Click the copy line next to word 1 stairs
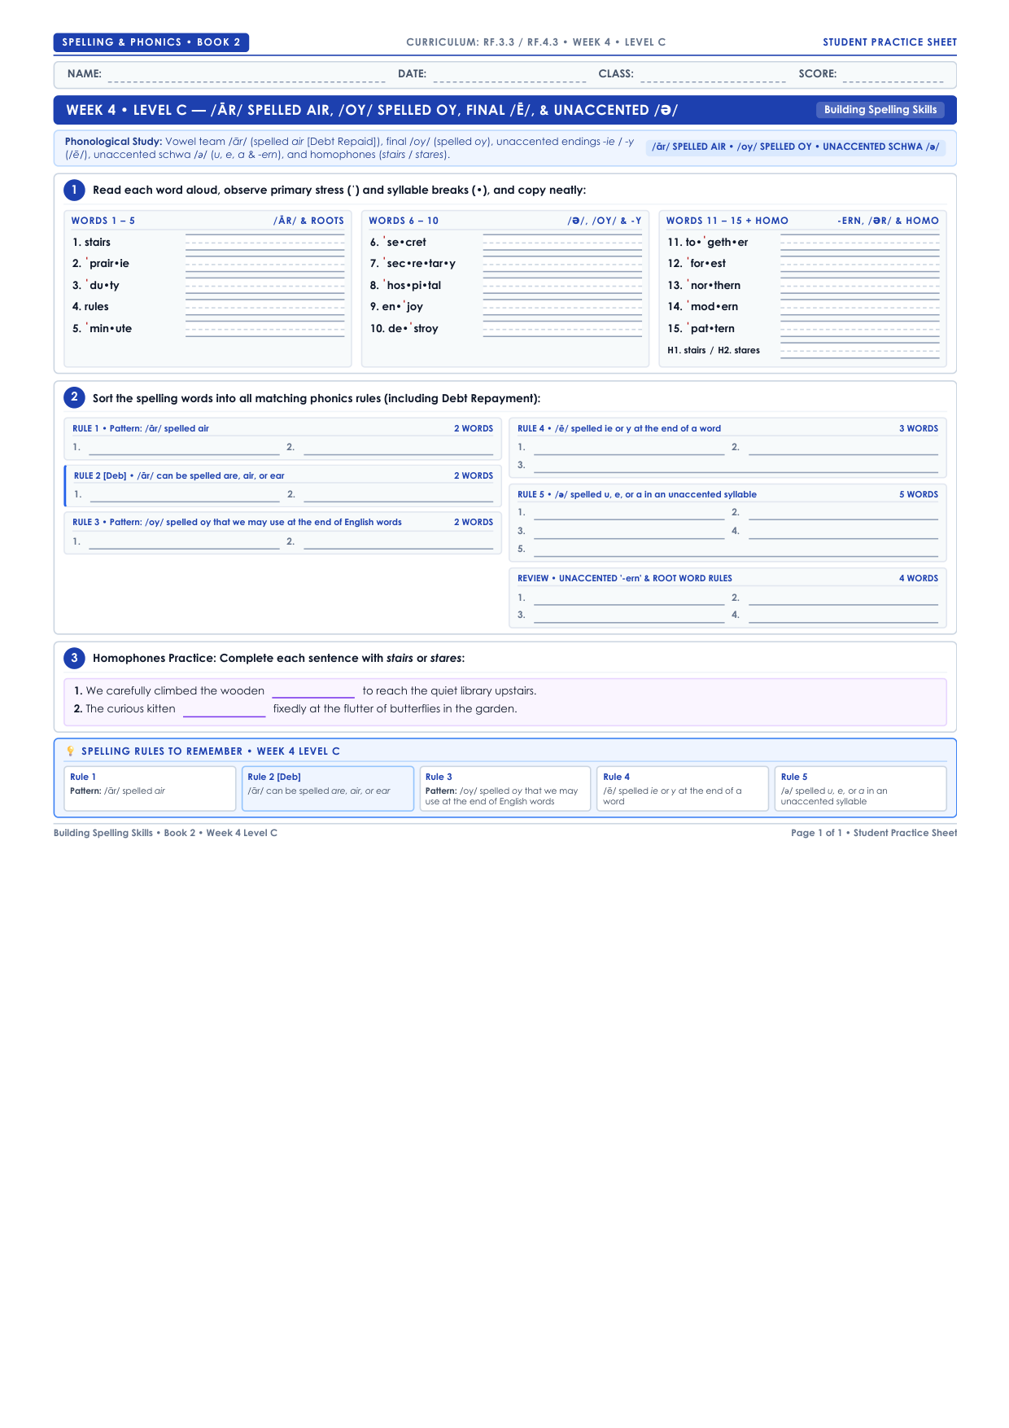 [x=264, y=242]
